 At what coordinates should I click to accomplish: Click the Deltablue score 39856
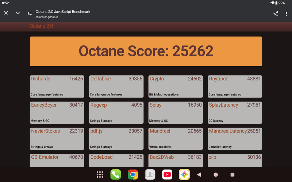click(135, 79)
